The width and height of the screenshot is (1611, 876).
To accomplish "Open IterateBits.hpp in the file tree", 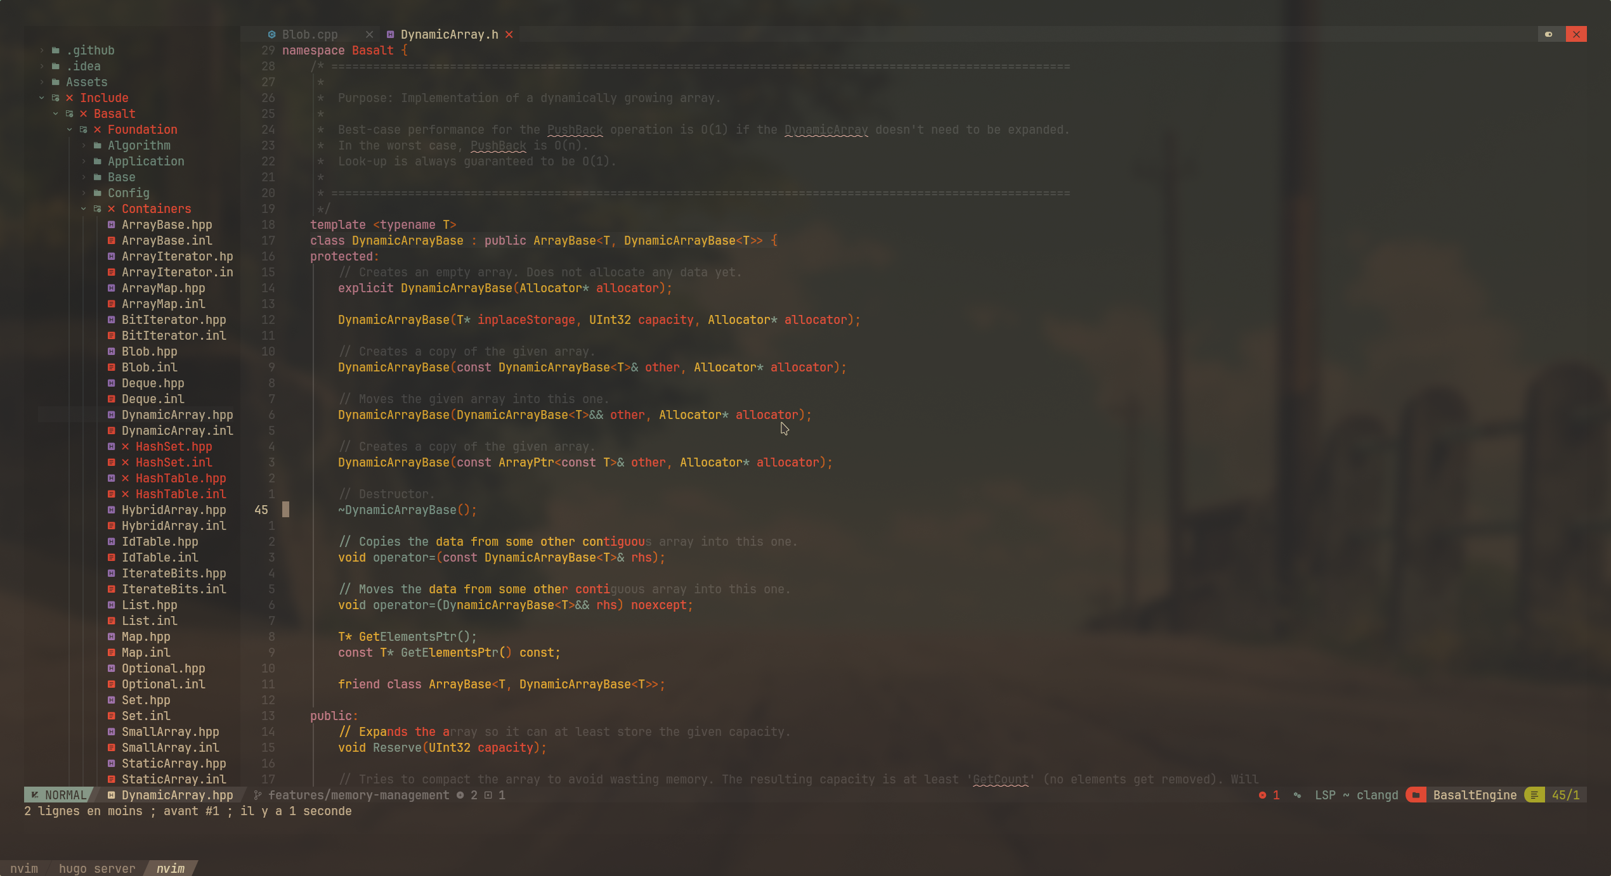I will coord(173,573).
